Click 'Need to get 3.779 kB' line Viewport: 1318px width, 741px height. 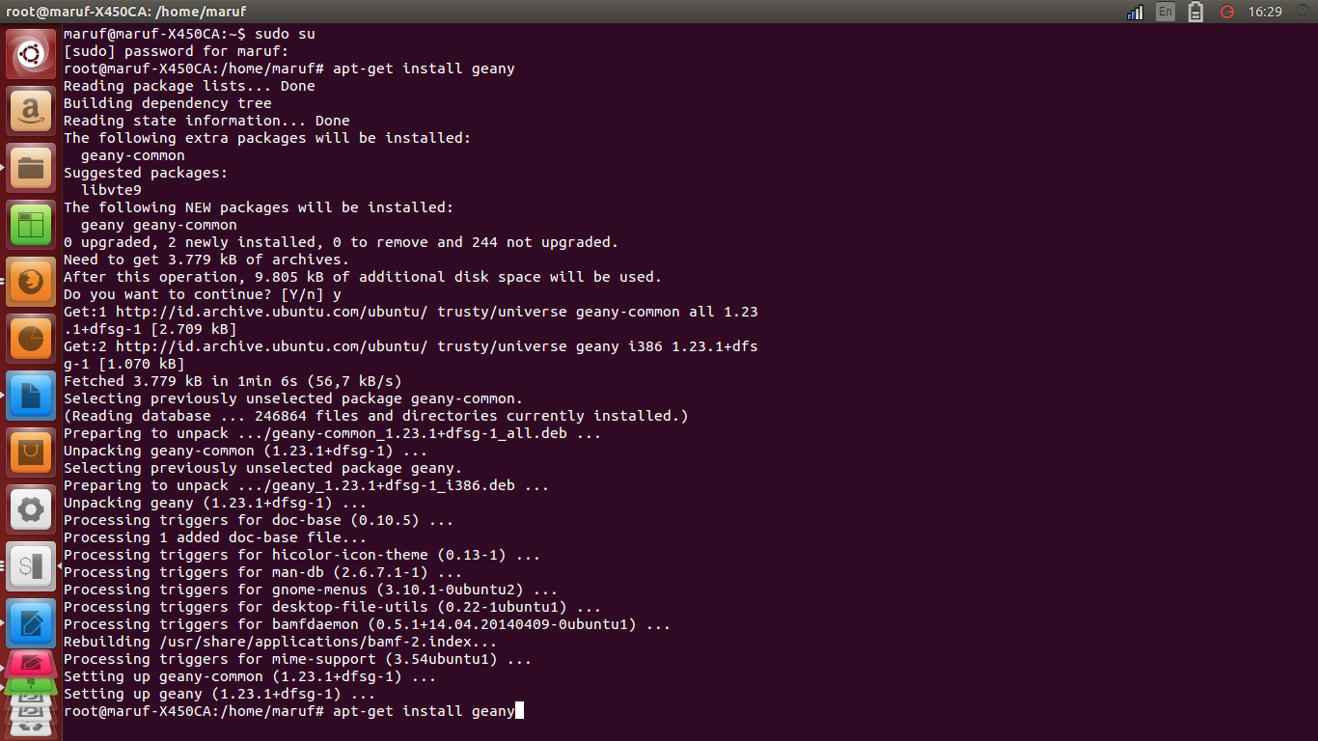pos(206,260)
